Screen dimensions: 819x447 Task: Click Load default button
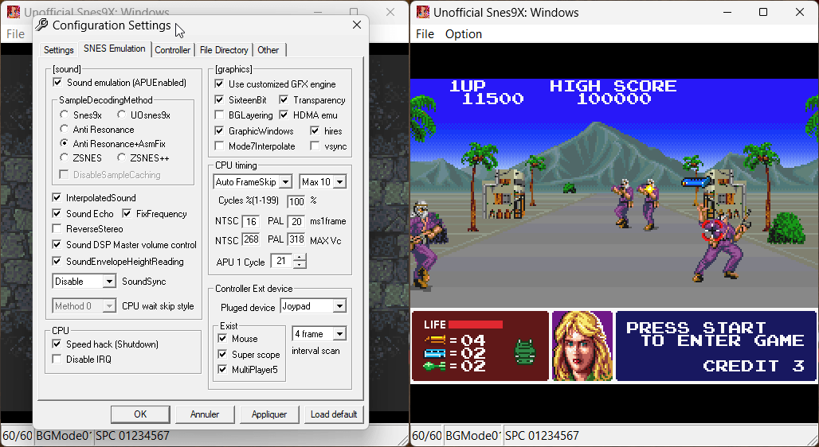[334, 414]
